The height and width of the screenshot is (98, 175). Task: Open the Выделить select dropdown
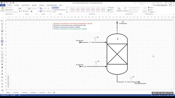(152, 12)
